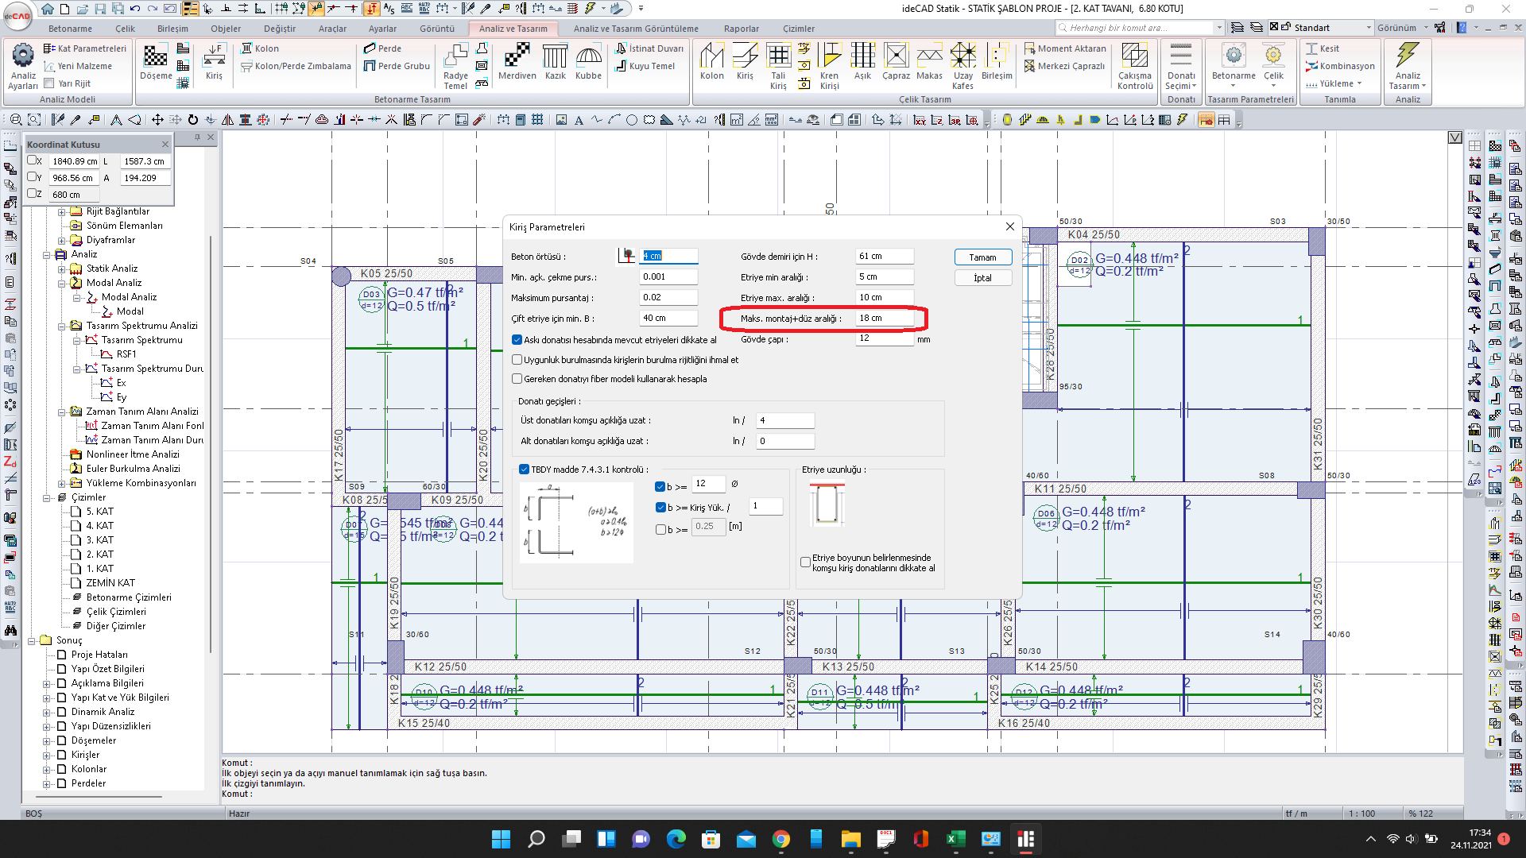Select the Aşık purlin tool
Image resolution: width=1526 pixels, height=858 pixels.
[x=862, y=62]
